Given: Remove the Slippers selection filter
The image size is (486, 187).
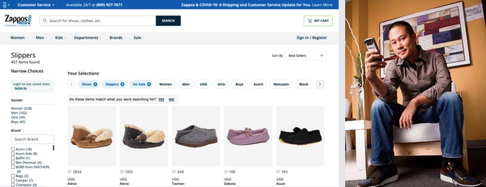Looking at the screenshot, I should (x=122, y=84).
